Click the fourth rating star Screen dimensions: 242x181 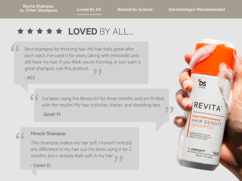pyautogui.click(x=49, y=31)
